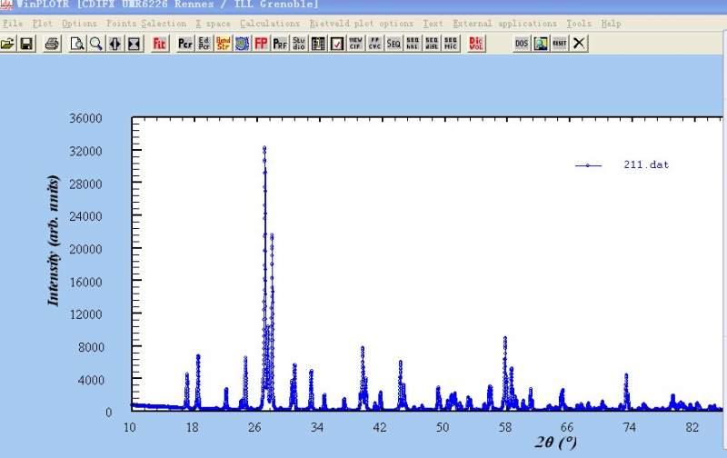The width and height of the screenshot is (727, 458).
Task: Click the 32000 y-axis tick label
Action: click(x=85, y=151)
